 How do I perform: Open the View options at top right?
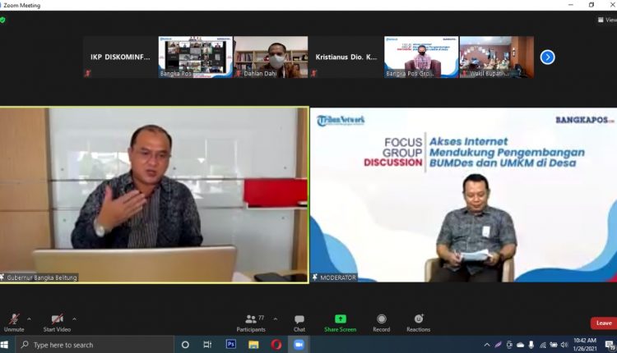(606, 20)
